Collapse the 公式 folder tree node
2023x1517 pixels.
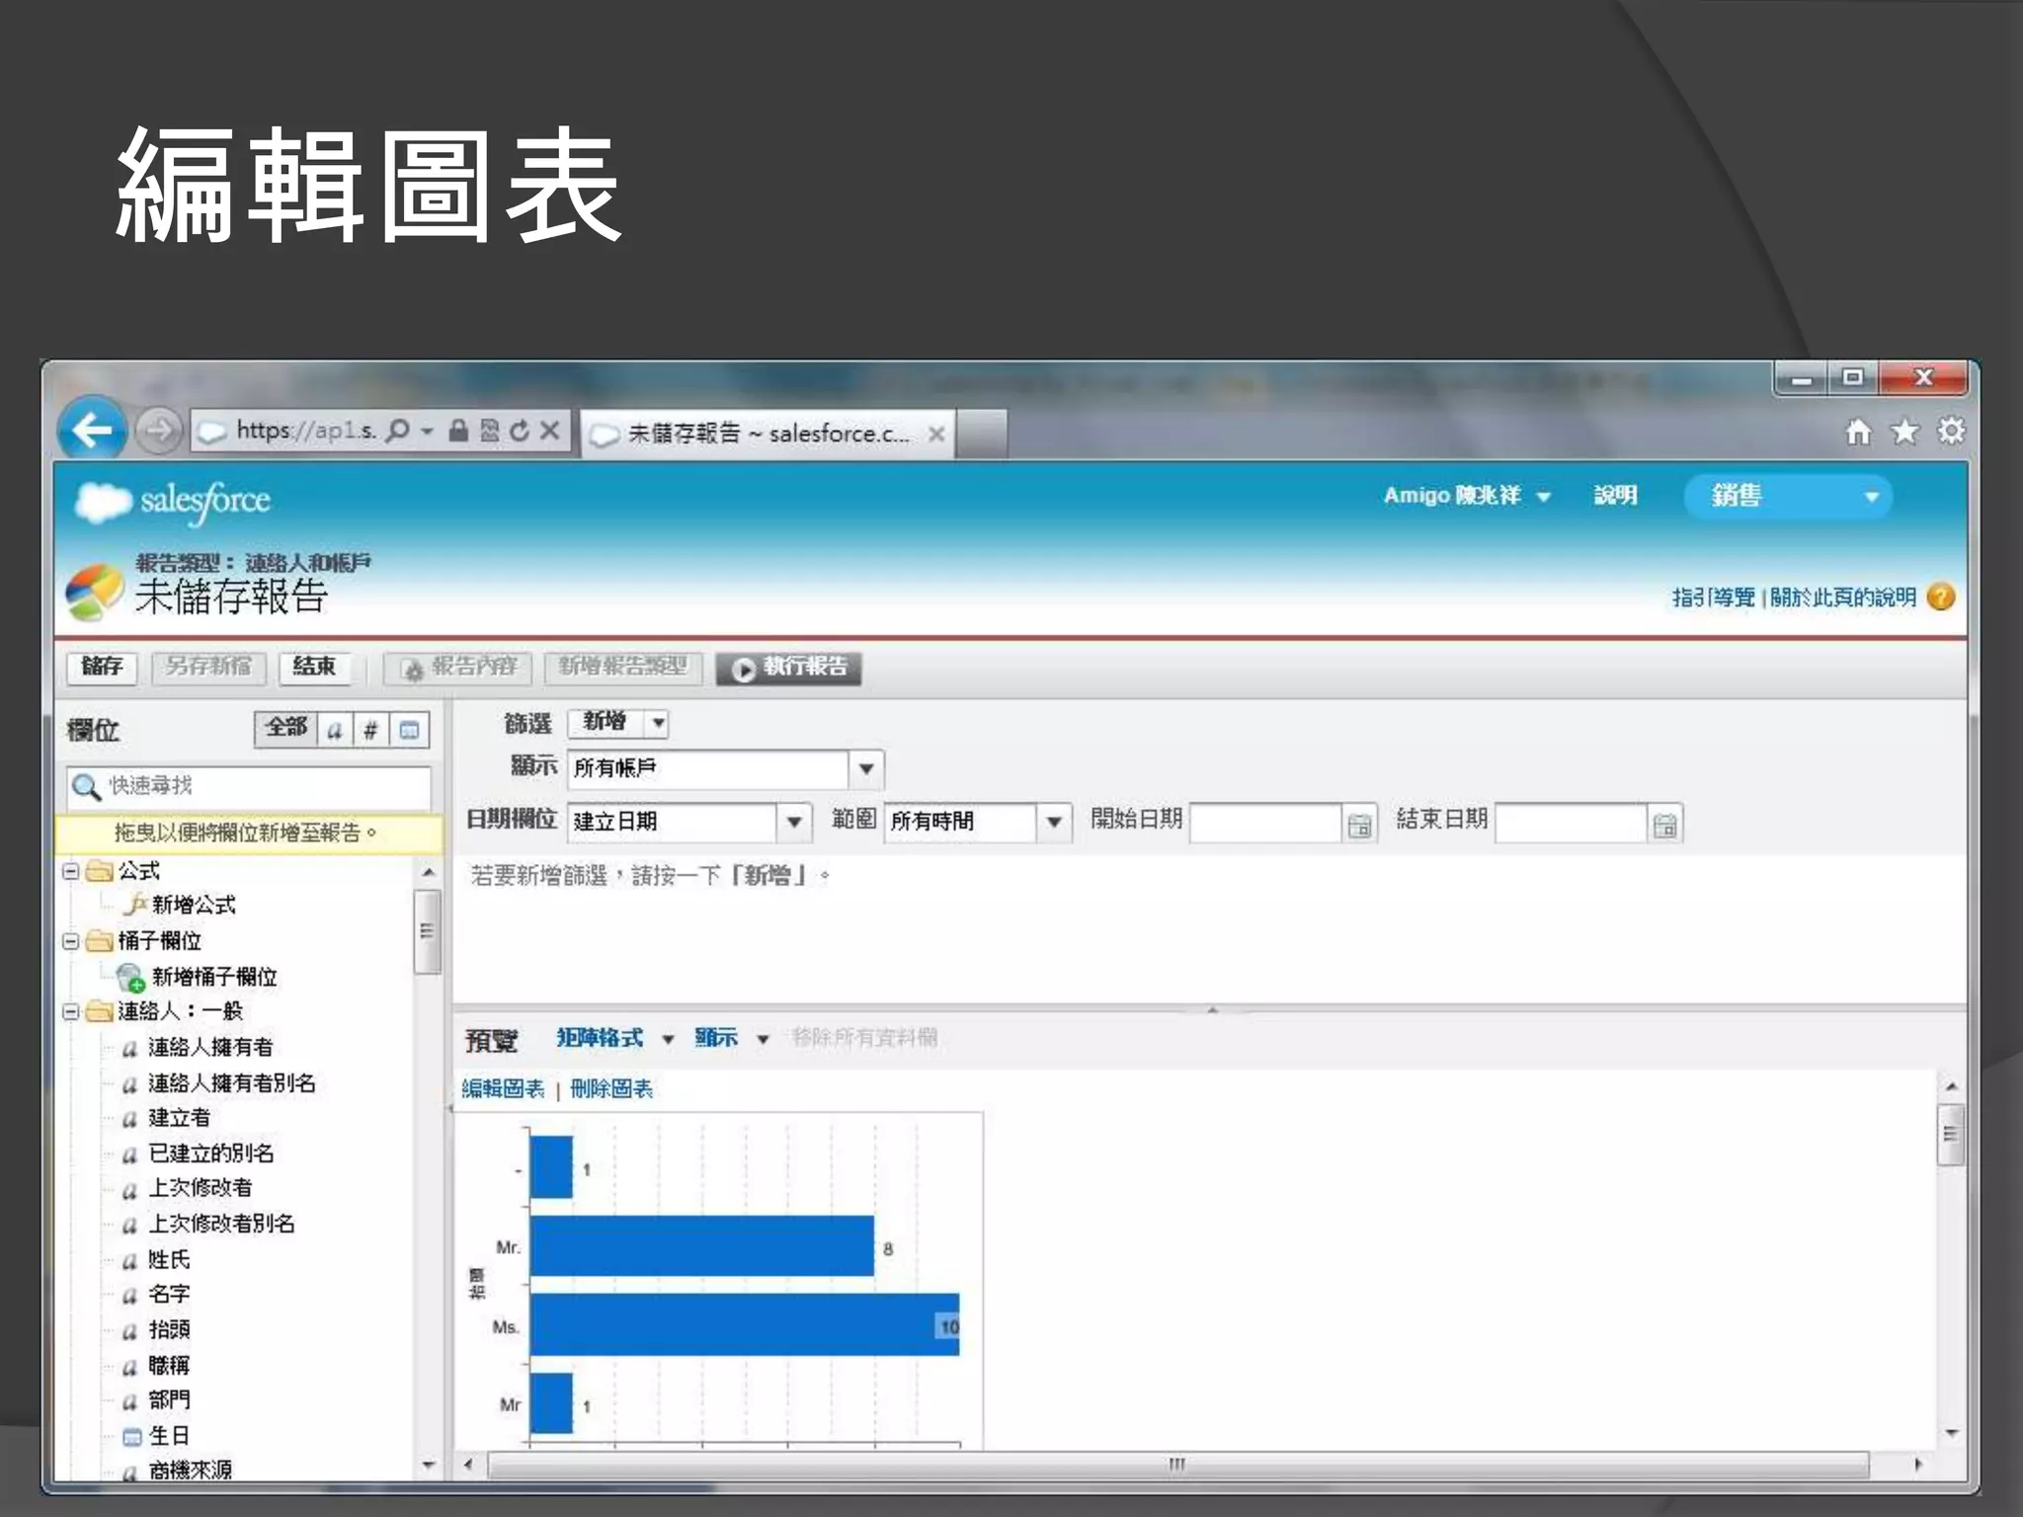click(71, 871)
